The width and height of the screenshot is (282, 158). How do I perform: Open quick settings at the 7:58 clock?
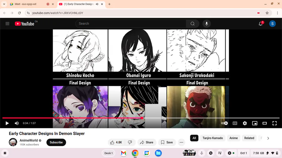pos(265,153)
